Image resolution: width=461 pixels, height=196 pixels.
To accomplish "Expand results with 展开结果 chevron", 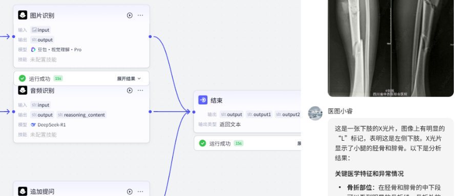I will point(129,79).
